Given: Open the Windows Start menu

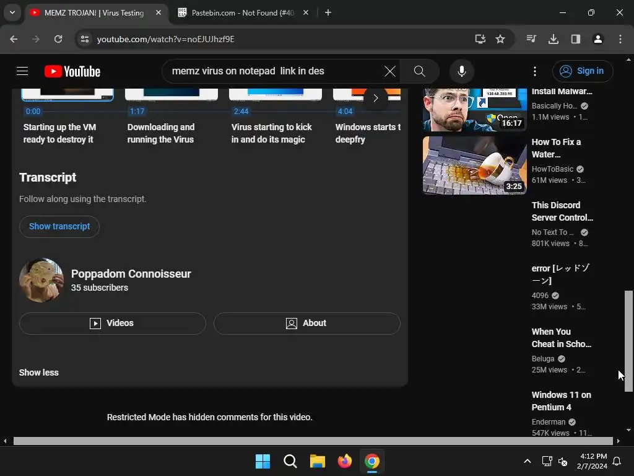Looking at the screenshot, I should click(263, 461).
